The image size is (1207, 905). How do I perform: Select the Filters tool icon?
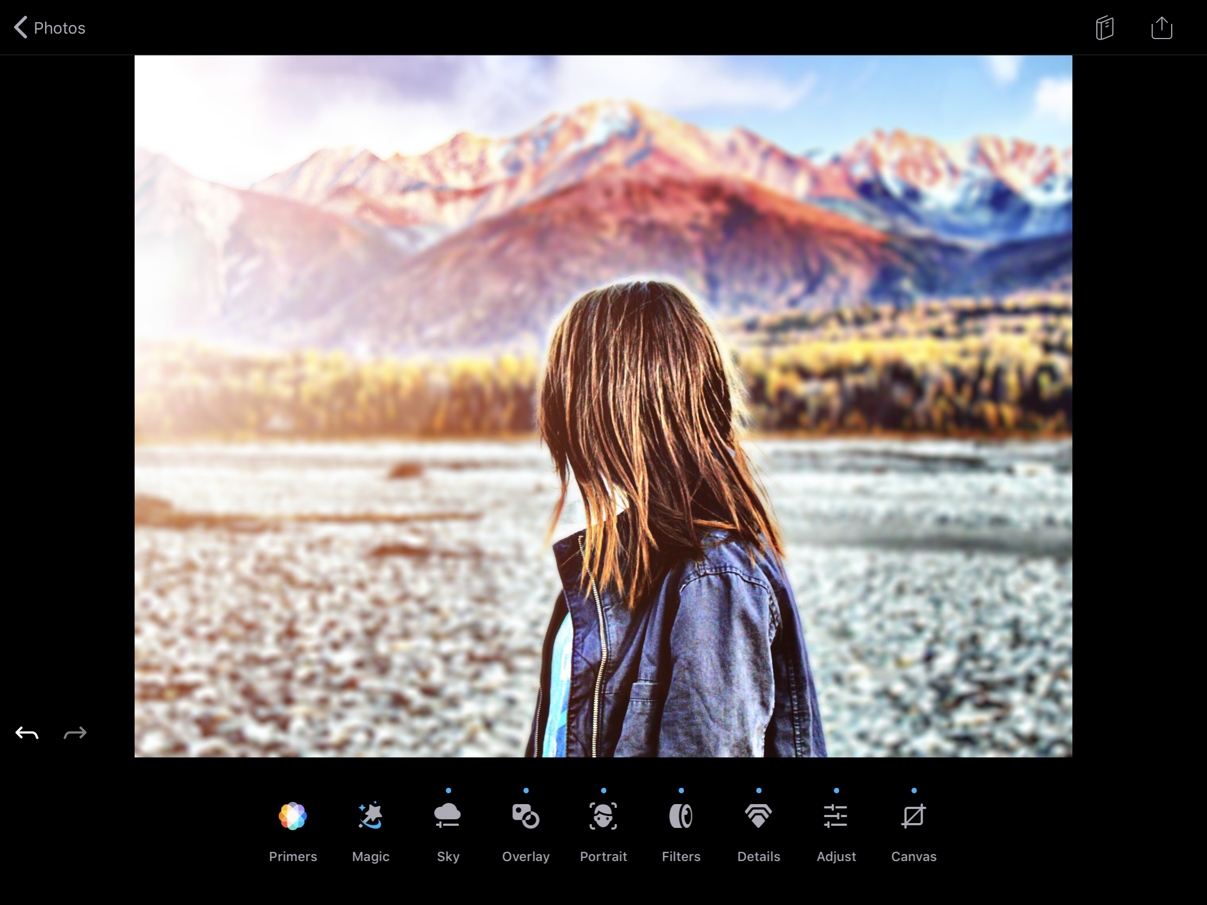pyautogui.click(x=681, y=815)
